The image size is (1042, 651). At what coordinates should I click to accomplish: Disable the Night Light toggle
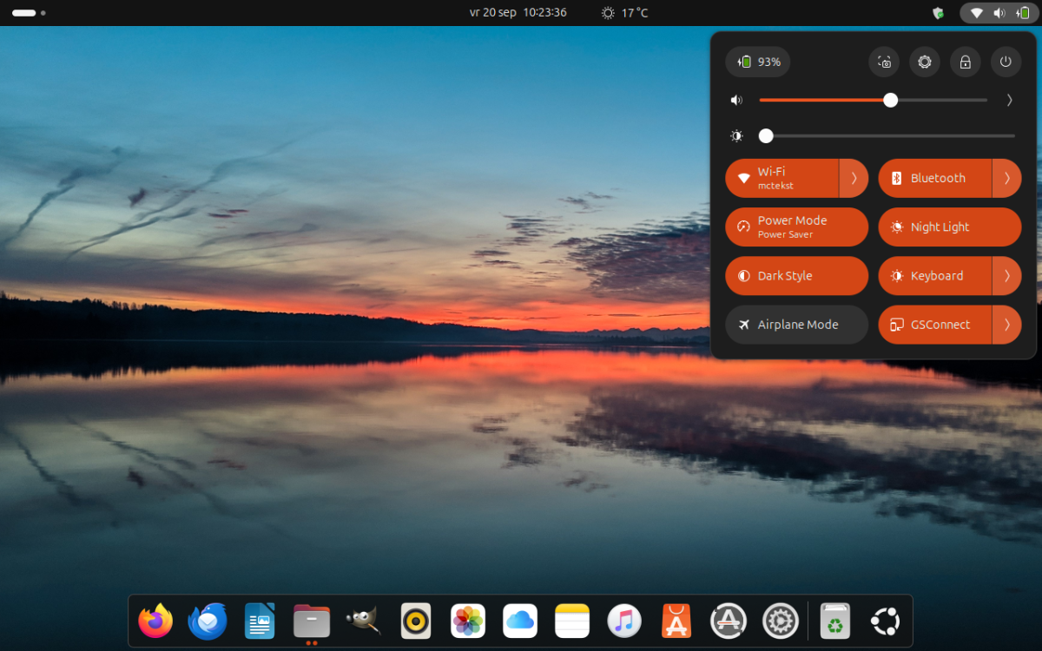(949, 227)
